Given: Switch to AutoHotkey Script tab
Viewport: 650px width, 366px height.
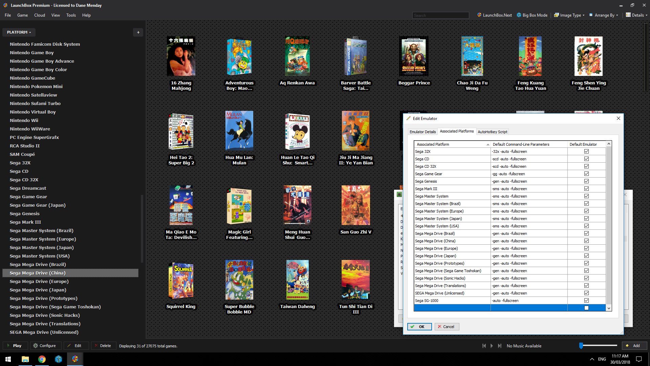Looking at the screenshot, I should click(x=493, y=132).
